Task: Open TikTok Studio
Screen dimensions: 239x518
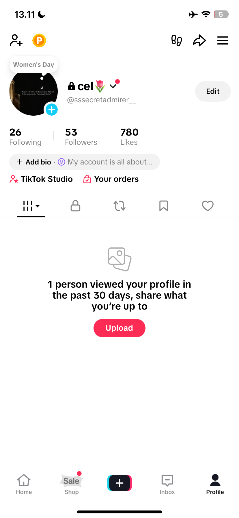Action: 41,179
